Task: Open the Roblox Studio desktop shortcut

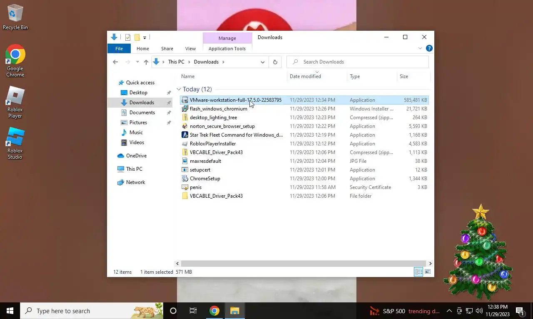Action: tap(15, 143)
